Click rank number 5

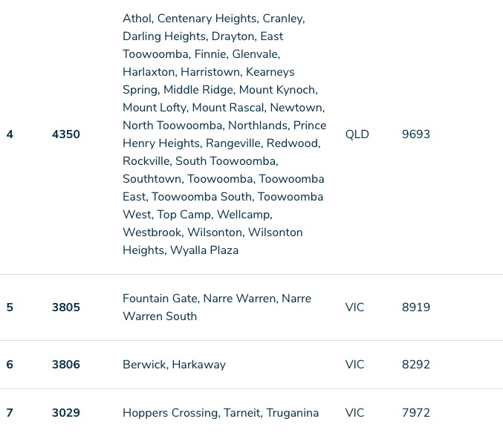[x=10, y=307]
